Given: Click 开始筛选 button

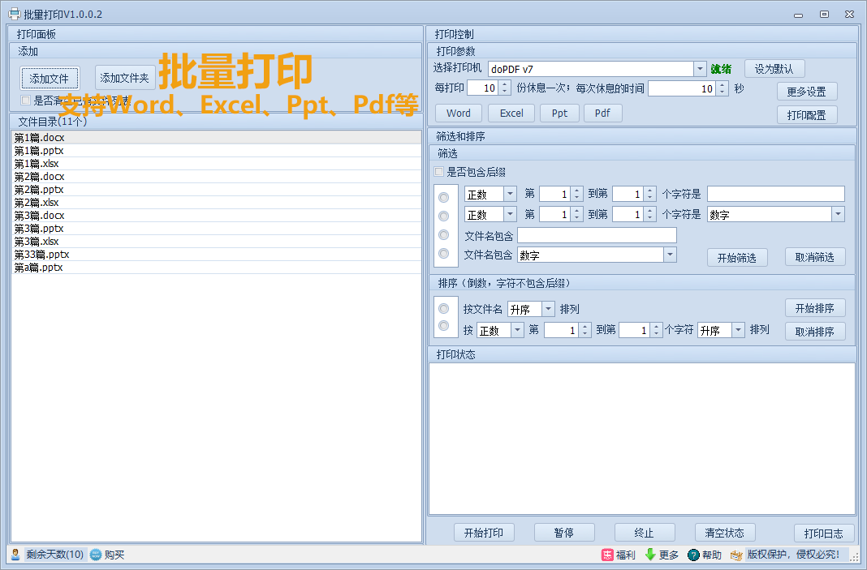Looking at the screenshot, I should [737, 257].
